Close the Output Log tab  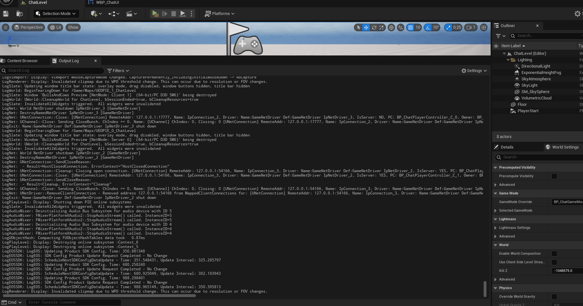point(95,61)
